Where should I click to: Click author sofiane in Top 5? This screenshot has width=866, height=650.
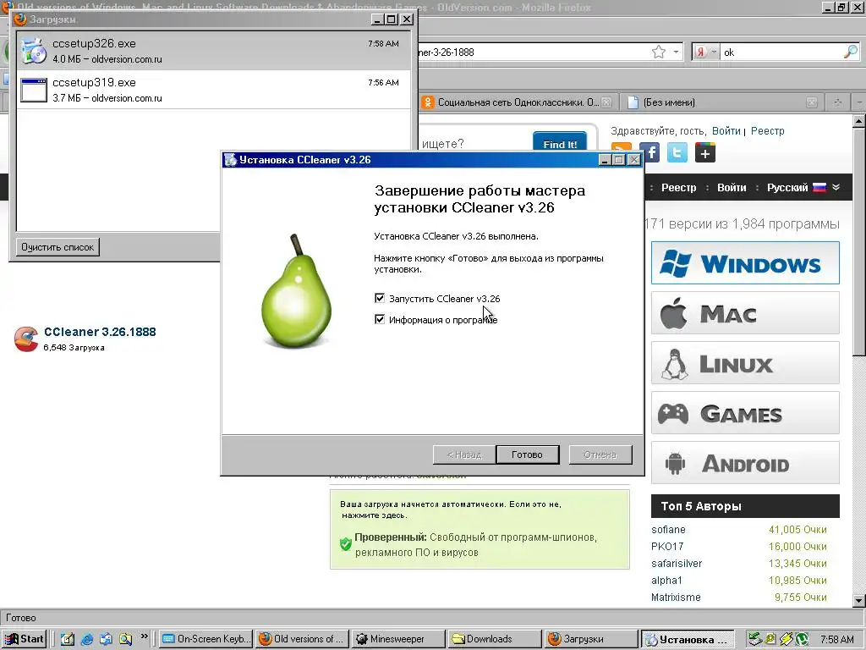coord(668,530)
